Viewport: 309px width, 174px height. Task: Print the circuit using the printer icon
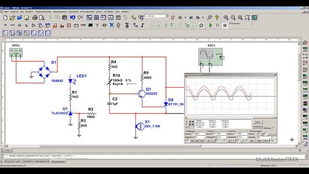click(x=35, y=18)
